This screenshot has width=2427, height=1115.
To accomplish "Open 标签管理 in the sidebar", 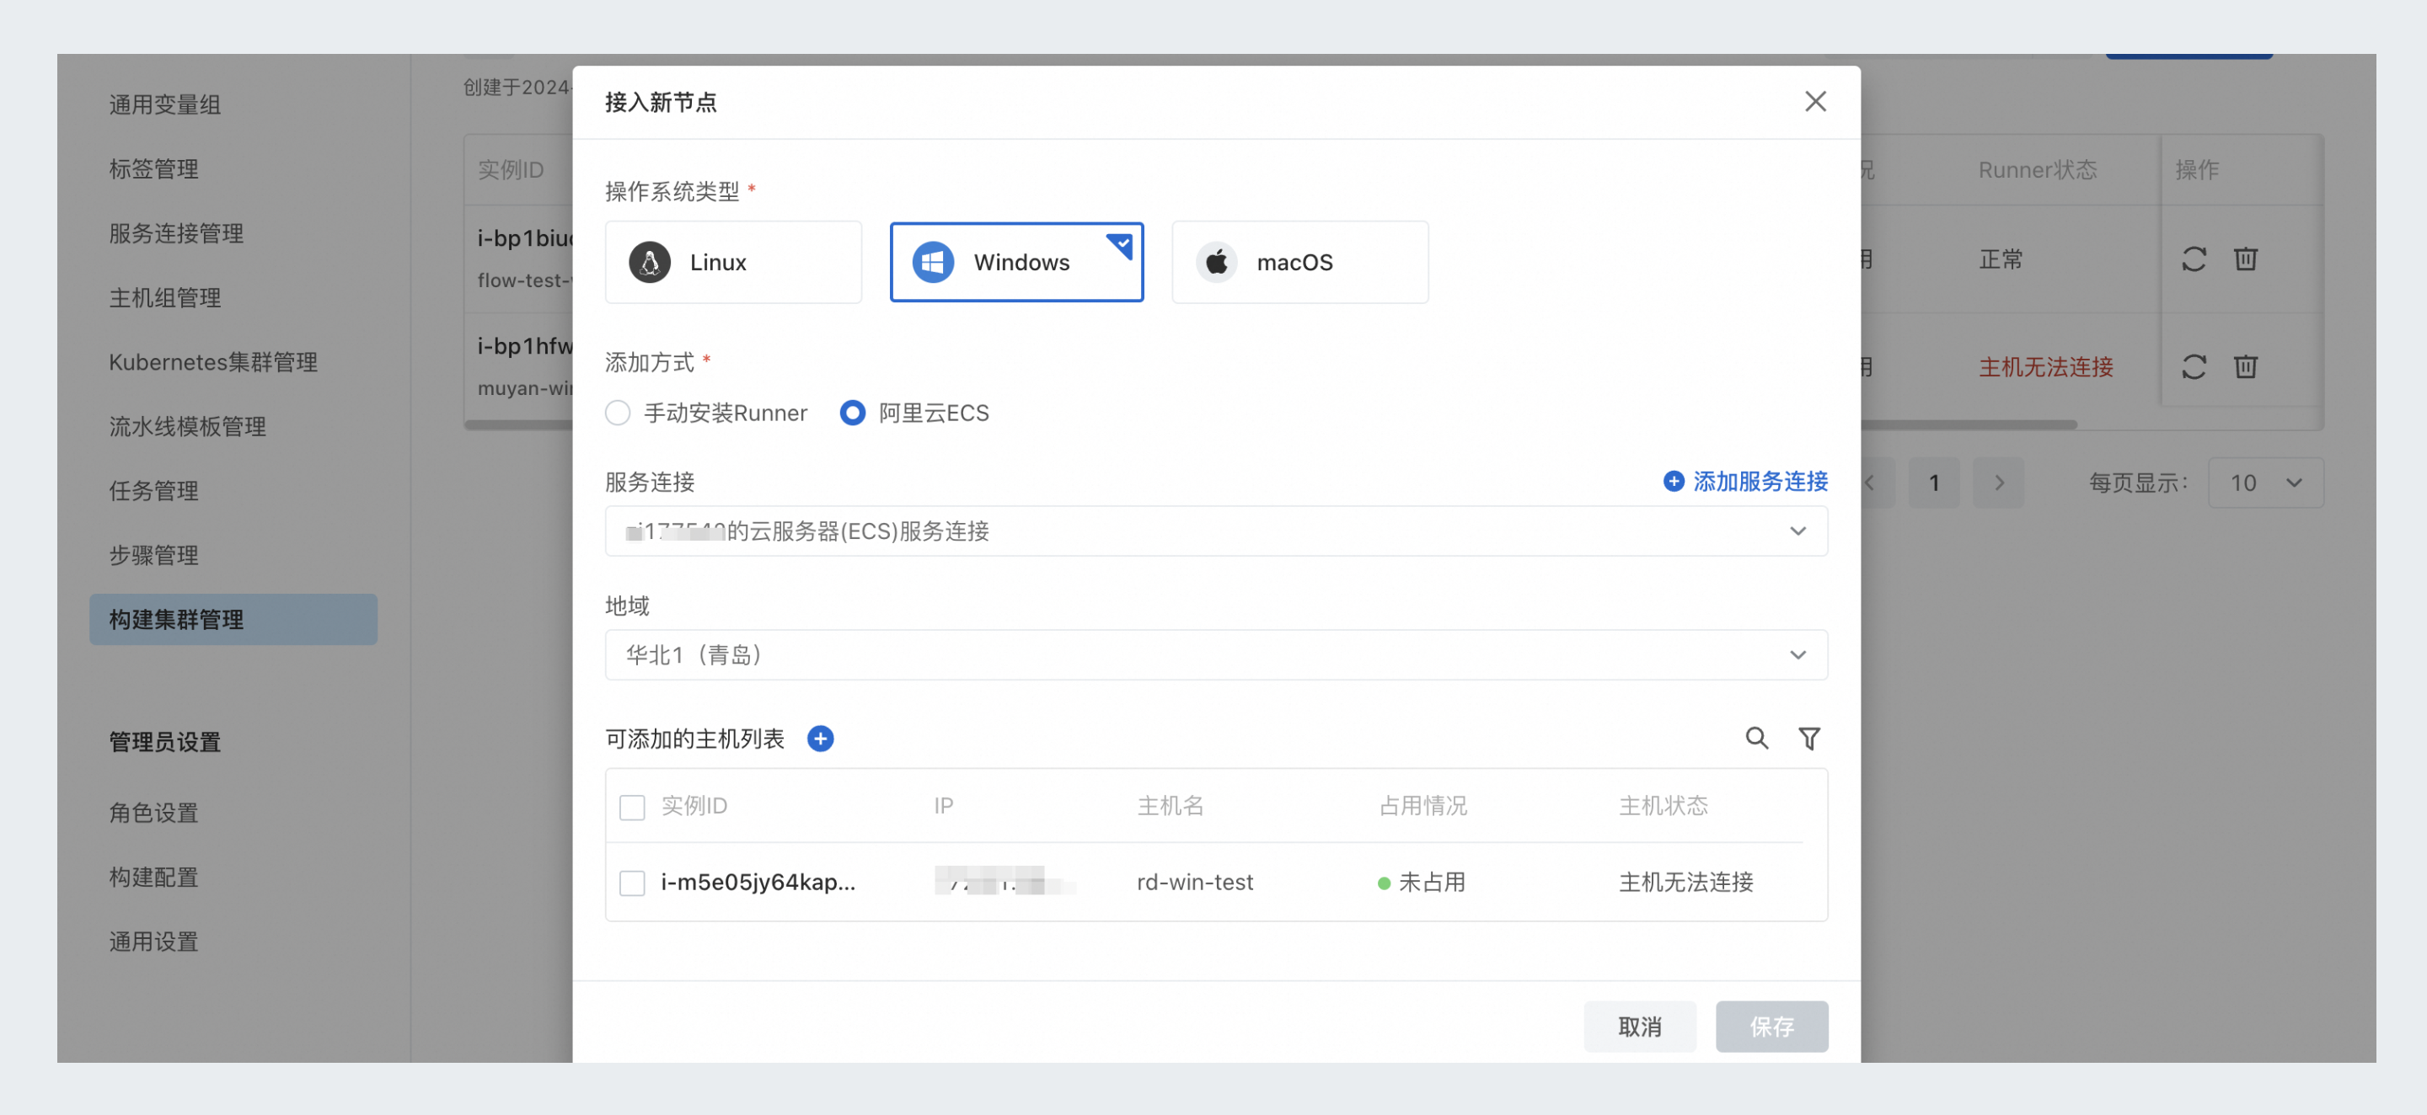I will (x=153, y=168).
